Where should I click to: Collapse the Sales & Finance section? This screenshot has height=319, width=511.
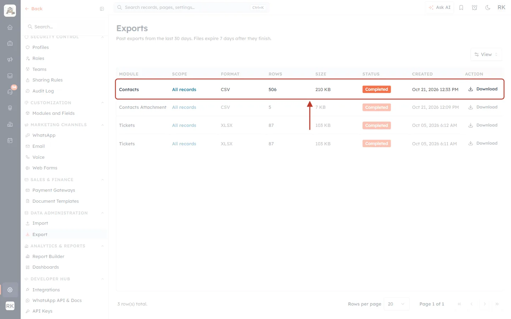tap(103, 180)
